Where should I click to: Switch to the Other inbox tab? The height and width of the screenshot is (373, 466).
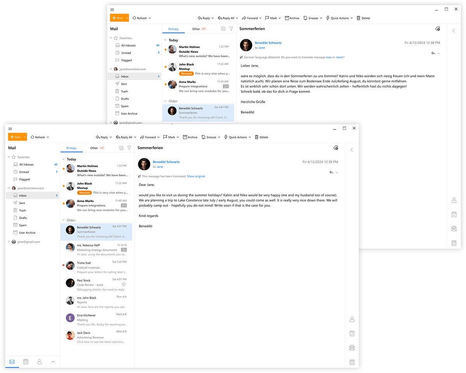point(94,148)
